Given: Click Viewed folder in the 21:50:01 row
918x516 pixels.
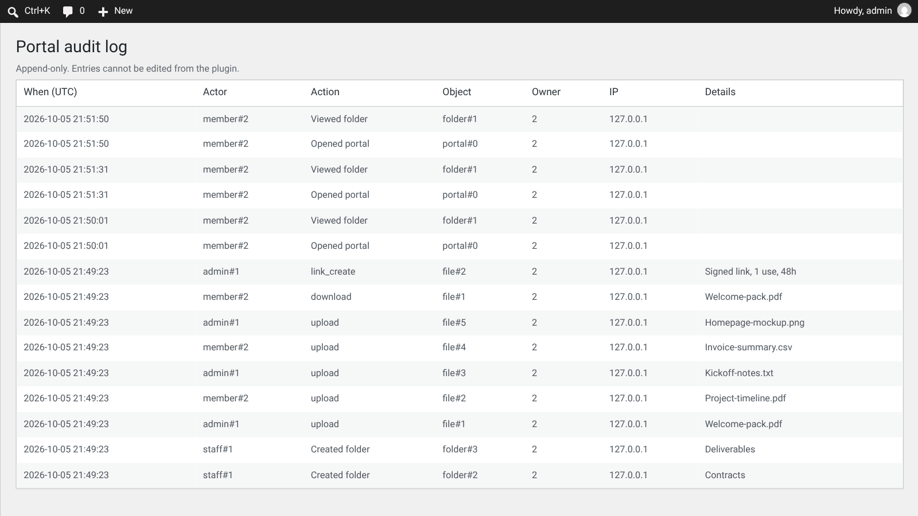Looking at the screenshot, I should (339, 220).
